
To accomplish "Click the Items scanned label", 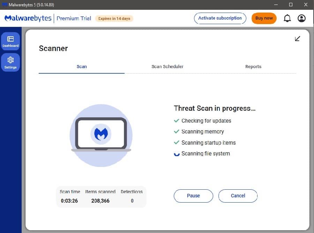I will pos(100,192).
